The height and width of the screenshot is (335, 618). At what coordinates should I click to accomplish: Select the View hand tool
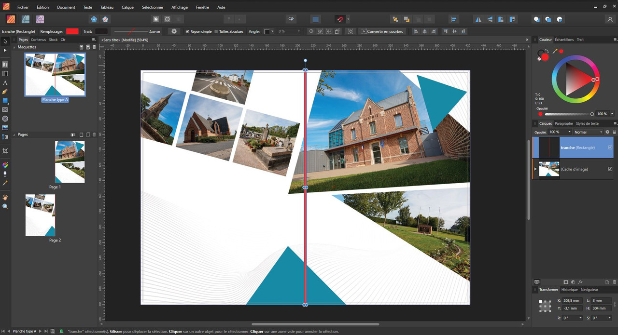coord(5,198)
